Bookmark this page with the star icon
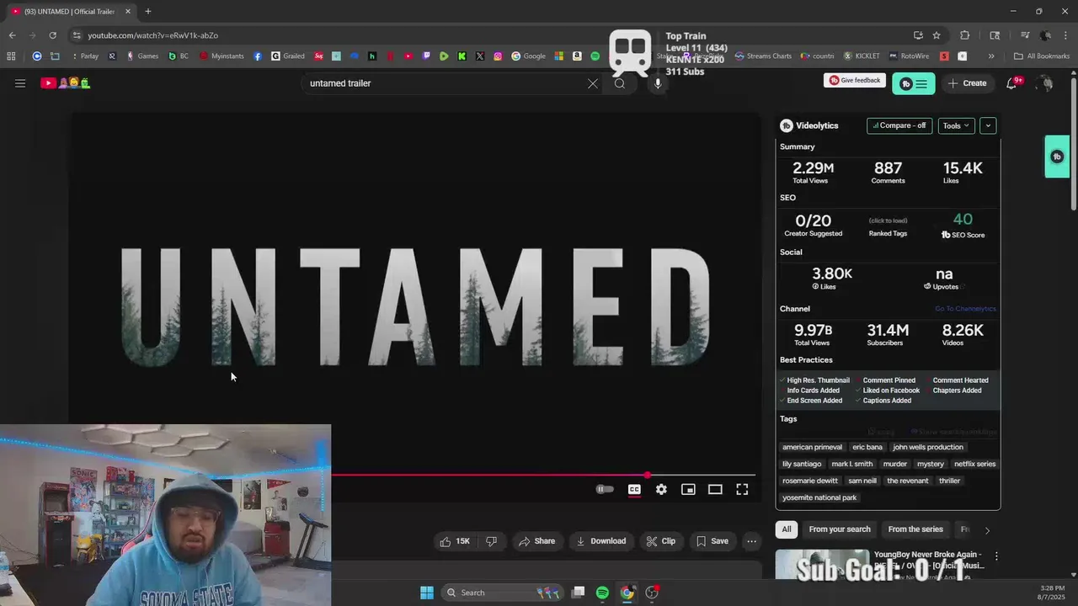The height and width of the screenshot is (606, 1078). [937, 35]
